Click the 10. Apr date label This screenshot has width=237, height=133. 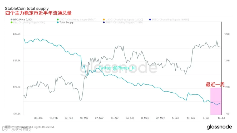[115, 118]
